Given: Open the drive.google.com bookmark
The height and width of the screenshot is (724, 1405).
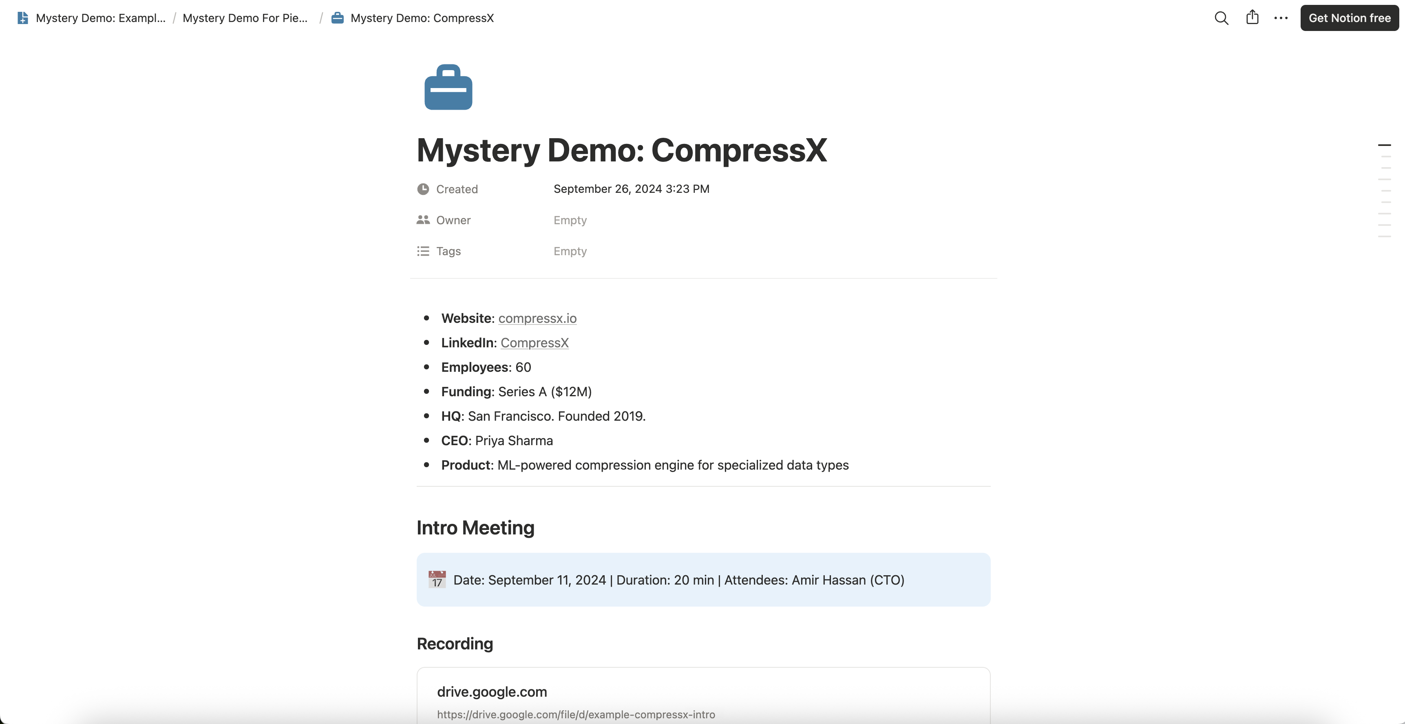Looking at the screenshot, I should 703,695.
